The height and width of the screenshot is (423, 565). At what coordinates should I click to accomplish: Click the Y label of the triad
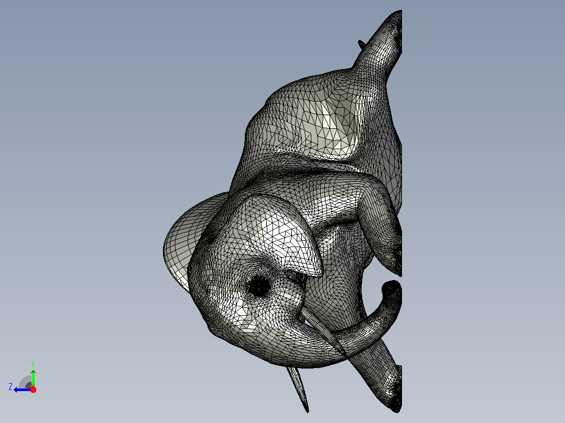[x=33, y=364]
